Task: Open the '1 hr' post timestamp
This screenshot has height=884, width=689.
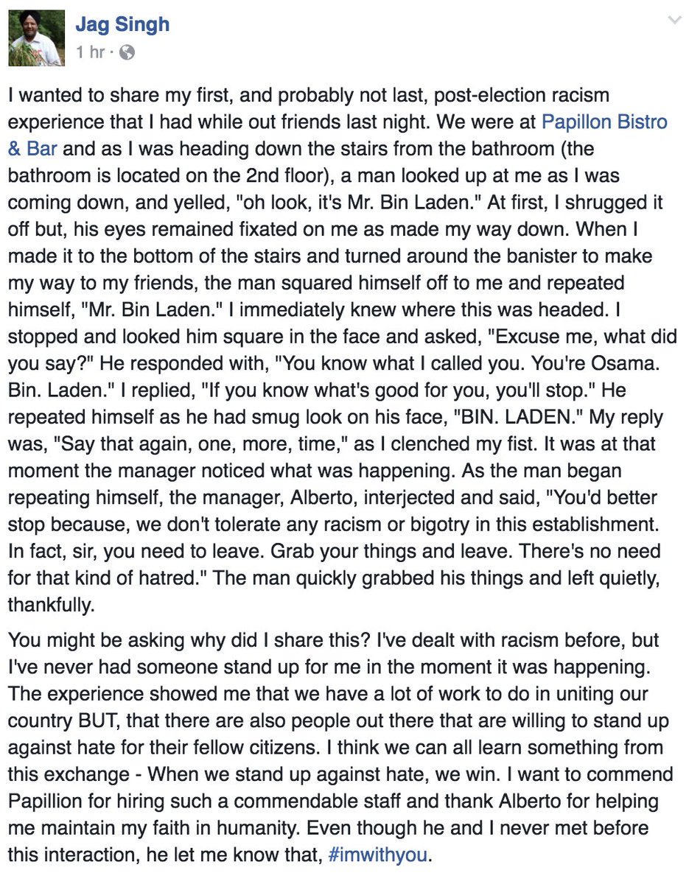Action: 89,52
